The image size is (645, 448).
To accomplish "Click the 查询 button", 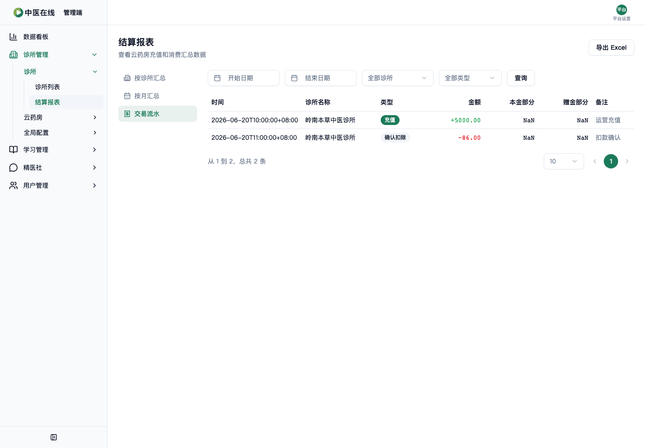I will coord(521,78).
